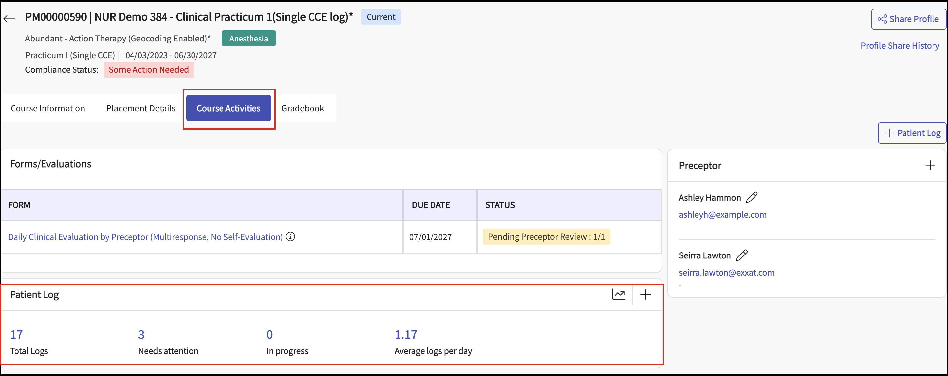Edit preceptor Seirra Lawton with pencil icon

click(x=742, y=255)
